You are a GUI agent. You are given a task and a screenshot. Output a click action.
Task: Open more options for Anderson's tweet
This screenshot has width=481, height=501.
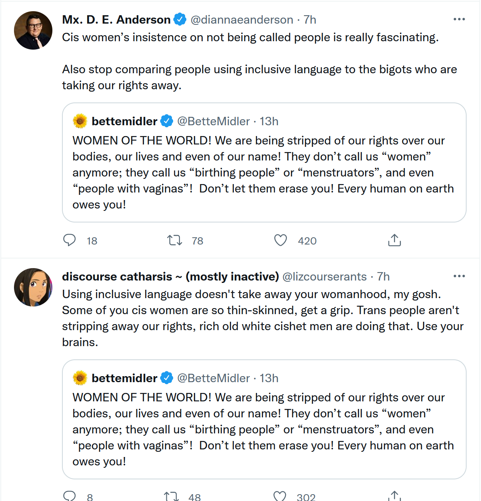coord(459,19)
